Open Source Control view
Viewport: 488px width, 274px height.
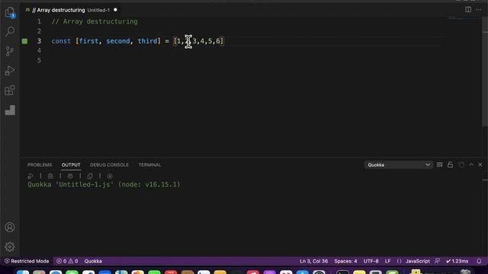click(10, 51)
